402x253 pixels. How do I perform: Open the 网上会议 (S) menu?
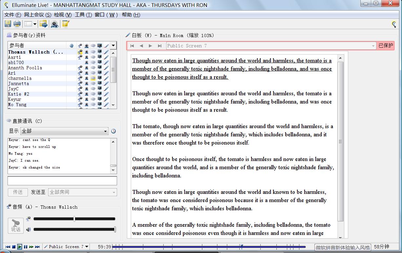pos(38,15)
